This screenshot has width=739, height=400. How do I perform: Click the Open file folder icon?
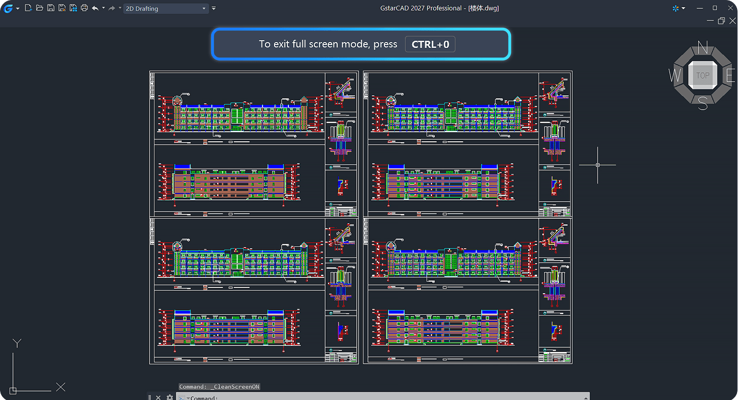(39, 8)
